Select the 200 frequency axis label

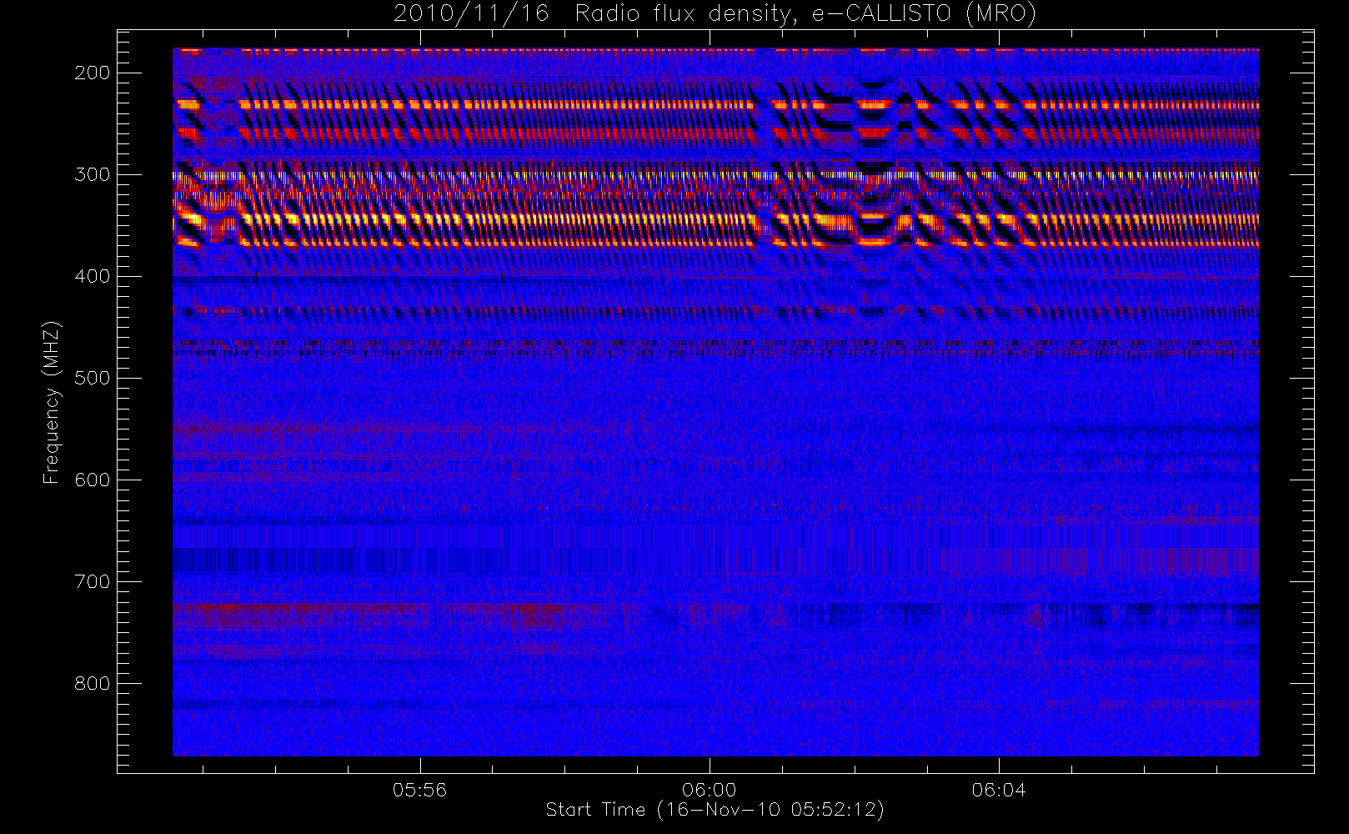(92, 73)
